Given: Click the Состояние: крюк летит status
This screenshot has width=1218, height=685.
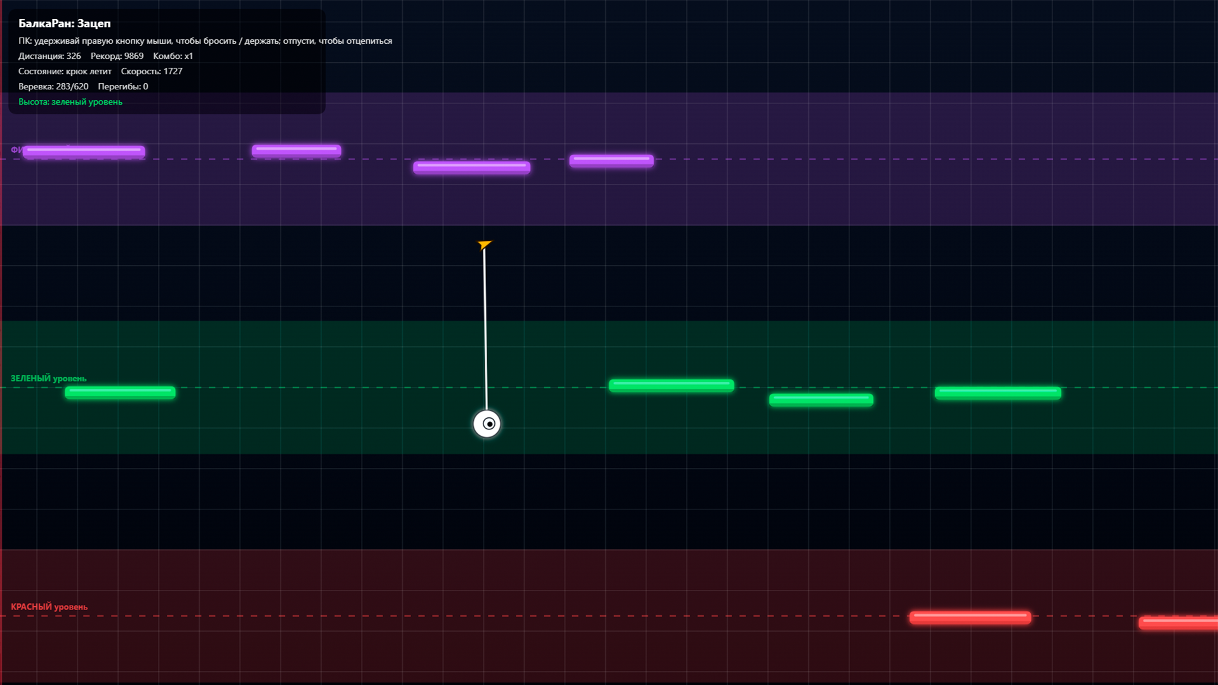Looking at the screenshot, I should 65,71.
